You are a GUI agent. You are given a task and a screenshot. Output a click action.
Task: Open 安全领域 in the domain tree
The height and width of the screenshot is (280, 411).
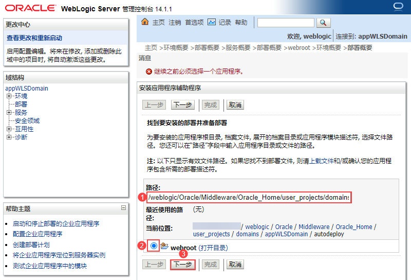(x=27, y=121)
